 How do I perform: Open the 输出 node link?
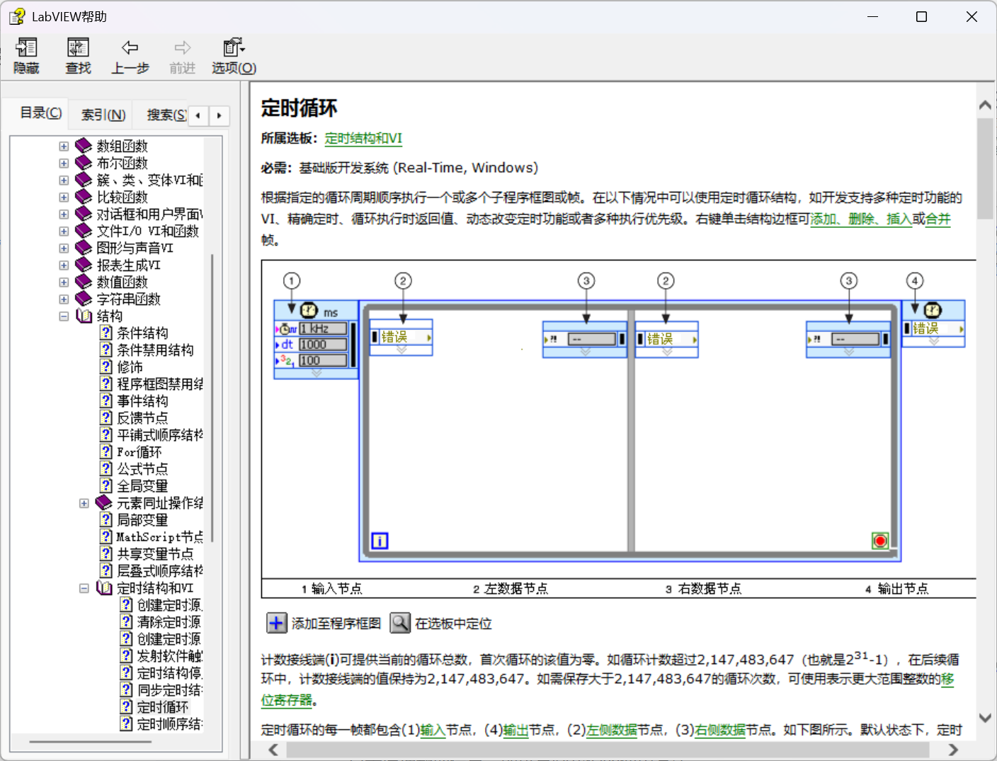click(x=515, y=730)
